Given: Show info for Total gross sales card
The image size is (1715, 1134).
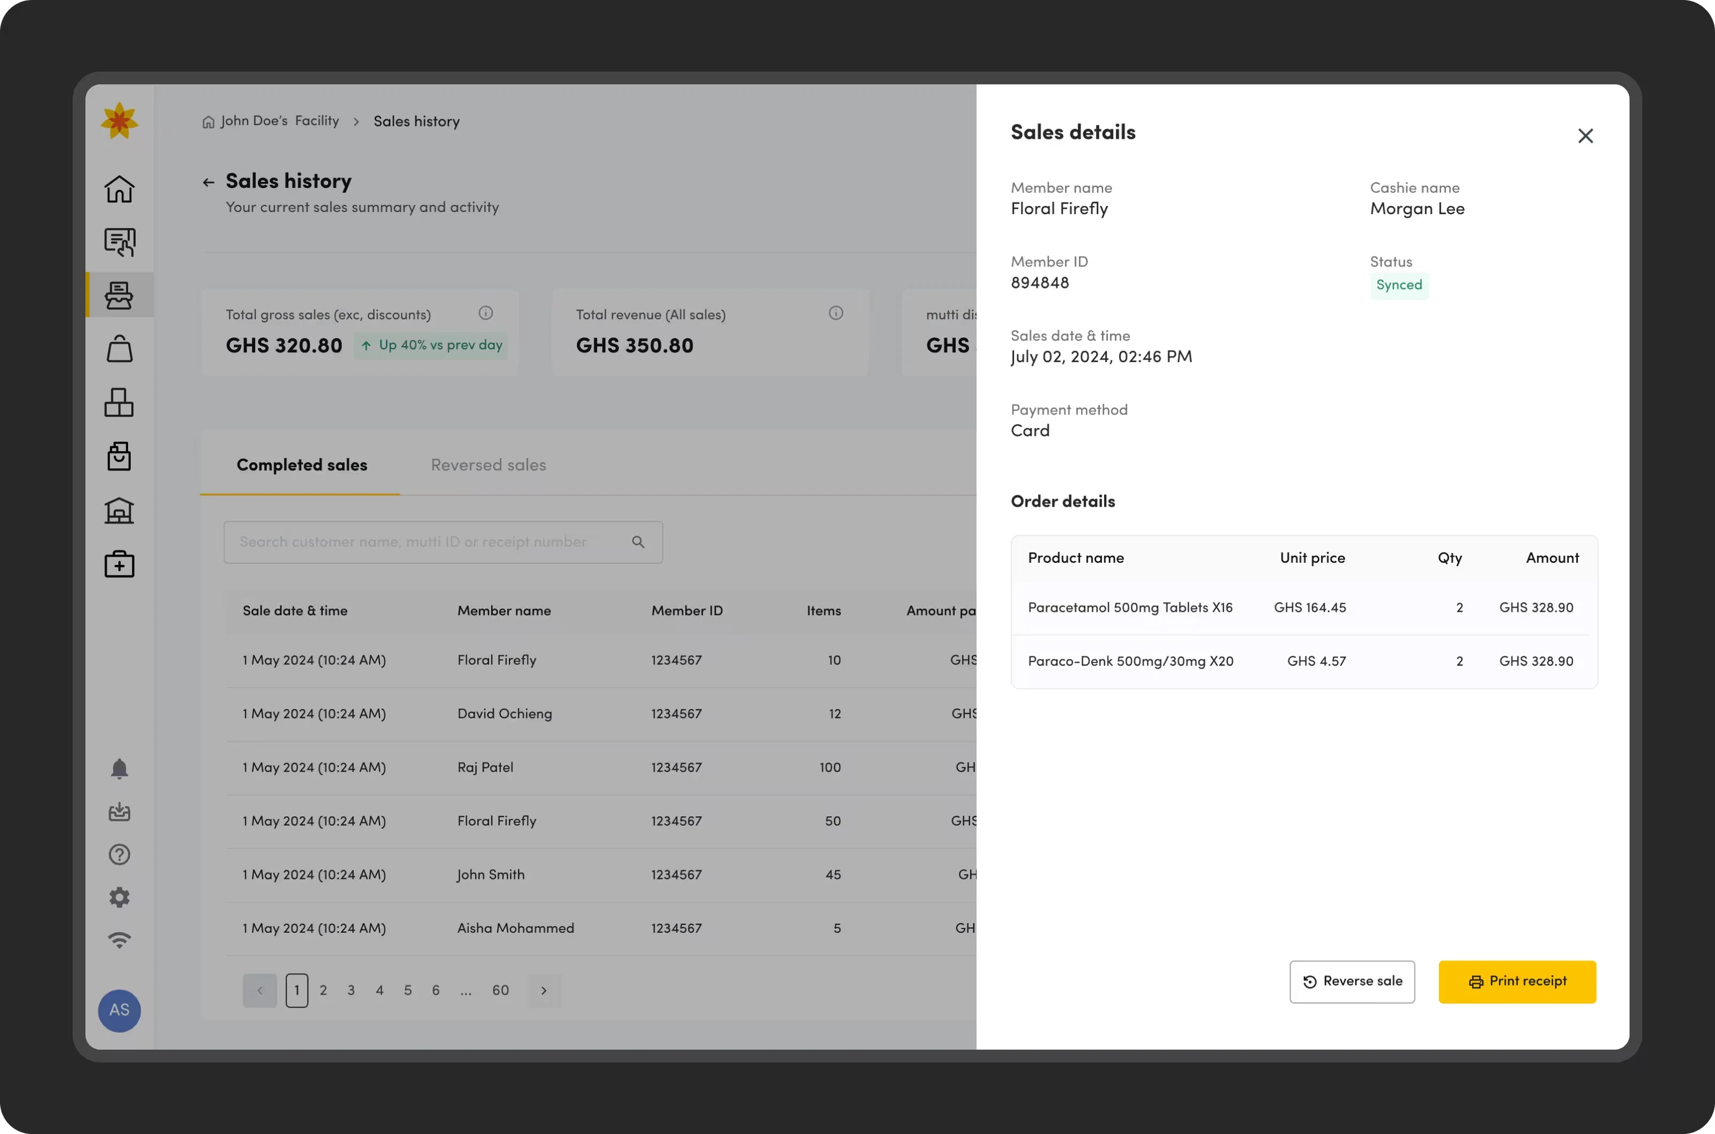Looking at the screenshot, I should [486, 313].
